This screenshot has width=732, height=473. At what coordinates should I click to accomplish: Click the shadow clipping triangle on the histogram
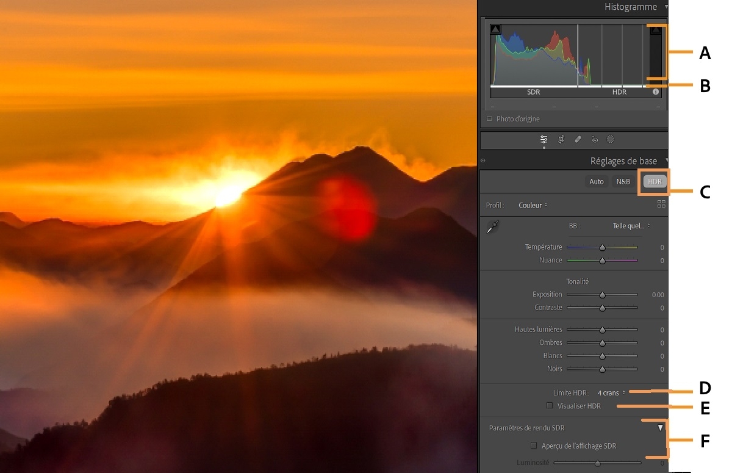495,28
